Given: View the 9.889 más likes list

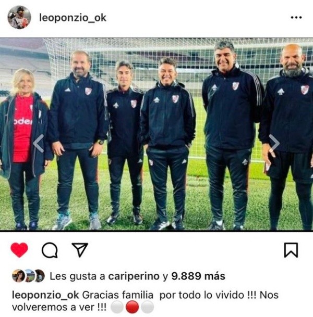Looking at the screenshot, I should coord(198,276).
